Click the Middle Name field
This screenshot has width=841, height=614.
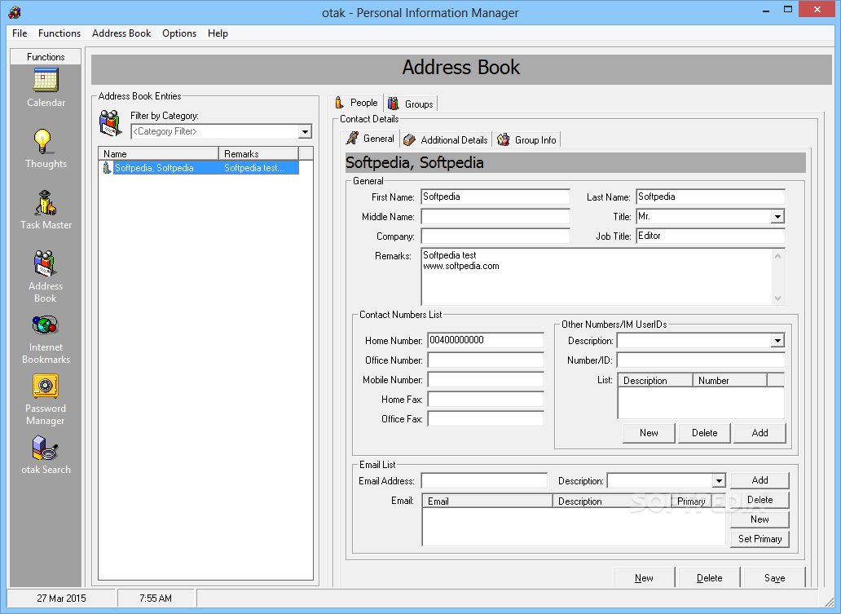pos(495,216)
